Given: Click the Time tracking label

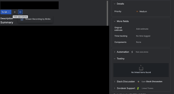Looking at the screenshot, I should (x=121, y=36).
